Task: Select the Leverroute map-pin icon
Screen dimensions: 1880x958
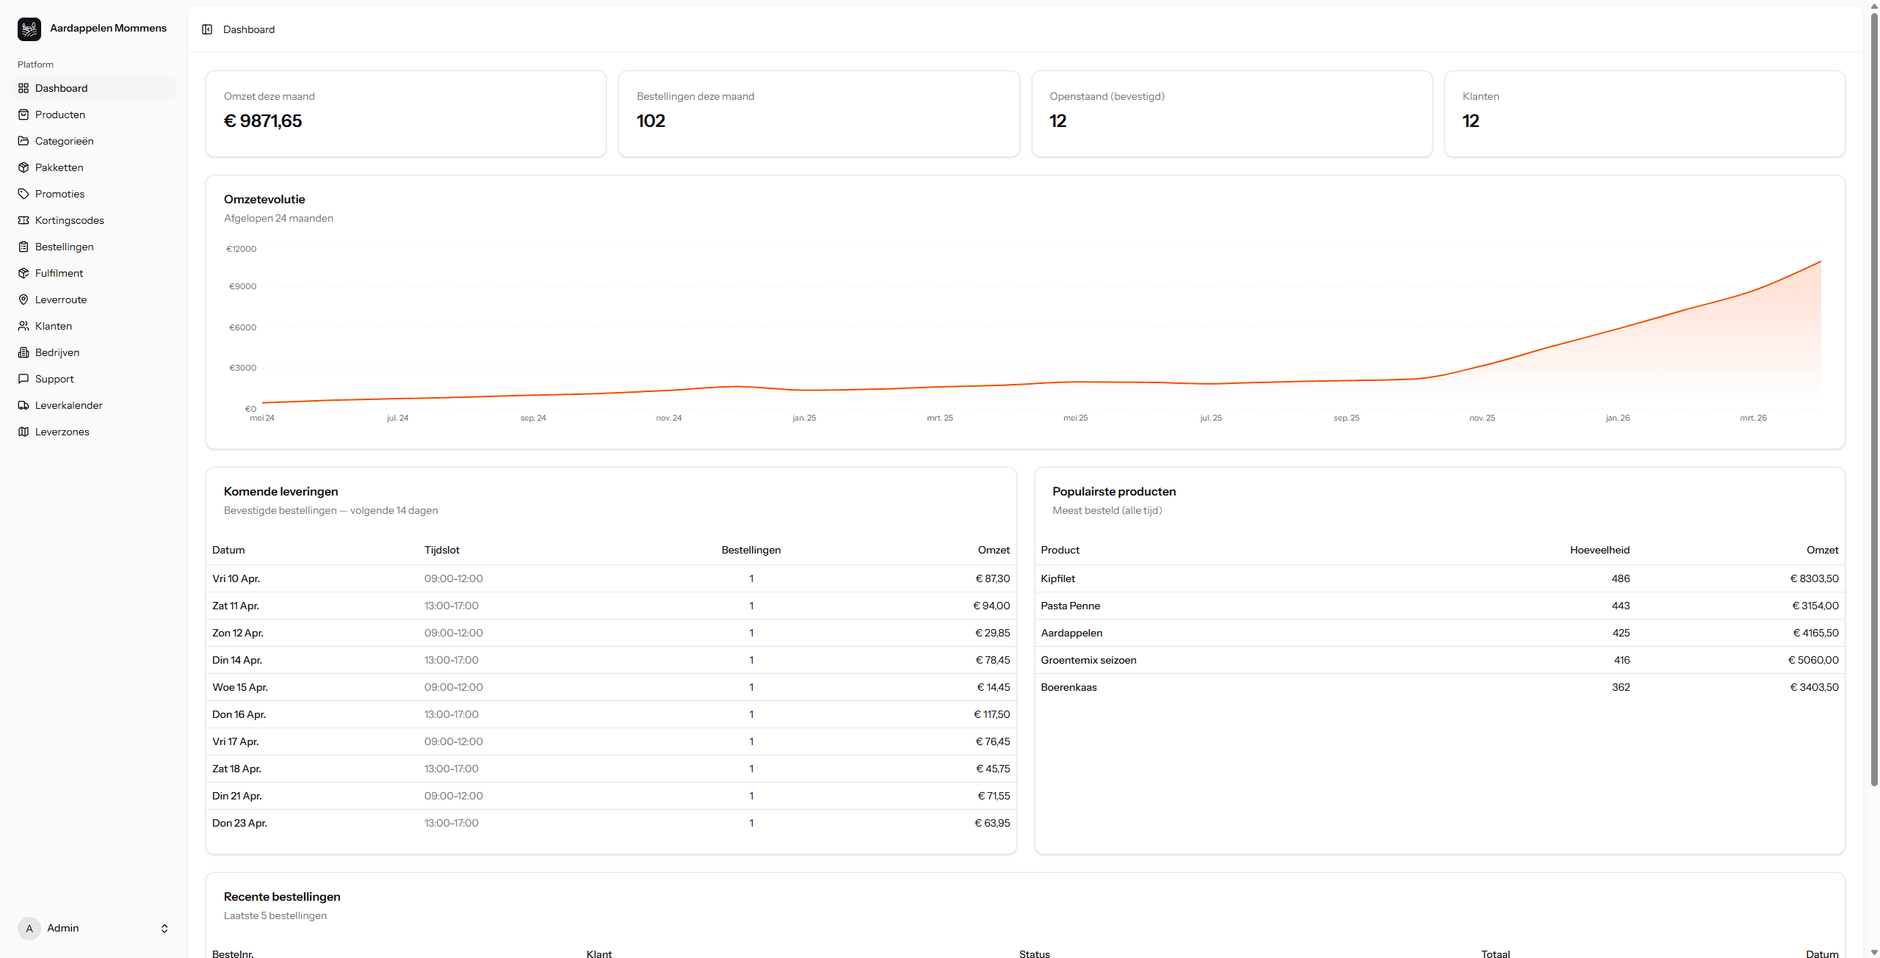Action: click(23, 300)
